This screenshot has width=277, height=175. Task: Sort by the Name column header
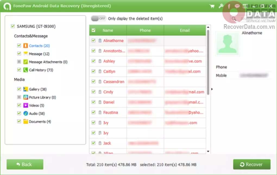pos(108,30)
